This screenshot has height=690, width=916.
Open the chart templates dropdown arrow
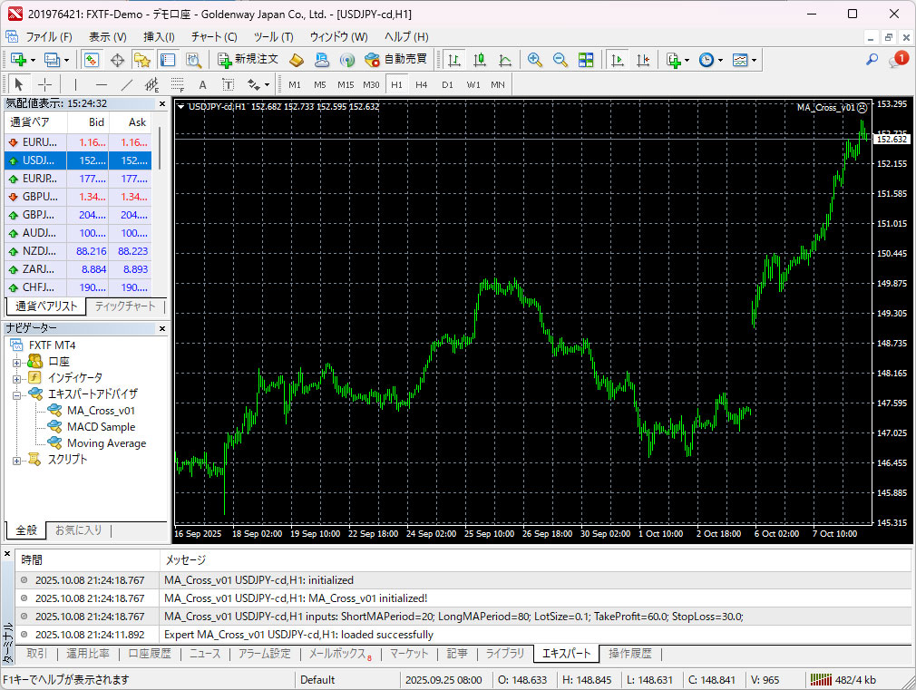754,61
